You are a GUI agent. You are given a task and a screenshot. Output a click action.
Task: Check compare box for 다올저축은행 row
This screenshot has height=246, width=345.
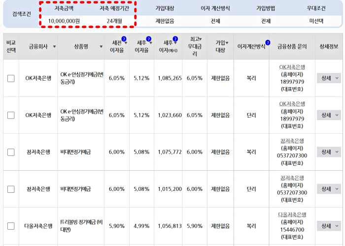[x=11, y=226]
